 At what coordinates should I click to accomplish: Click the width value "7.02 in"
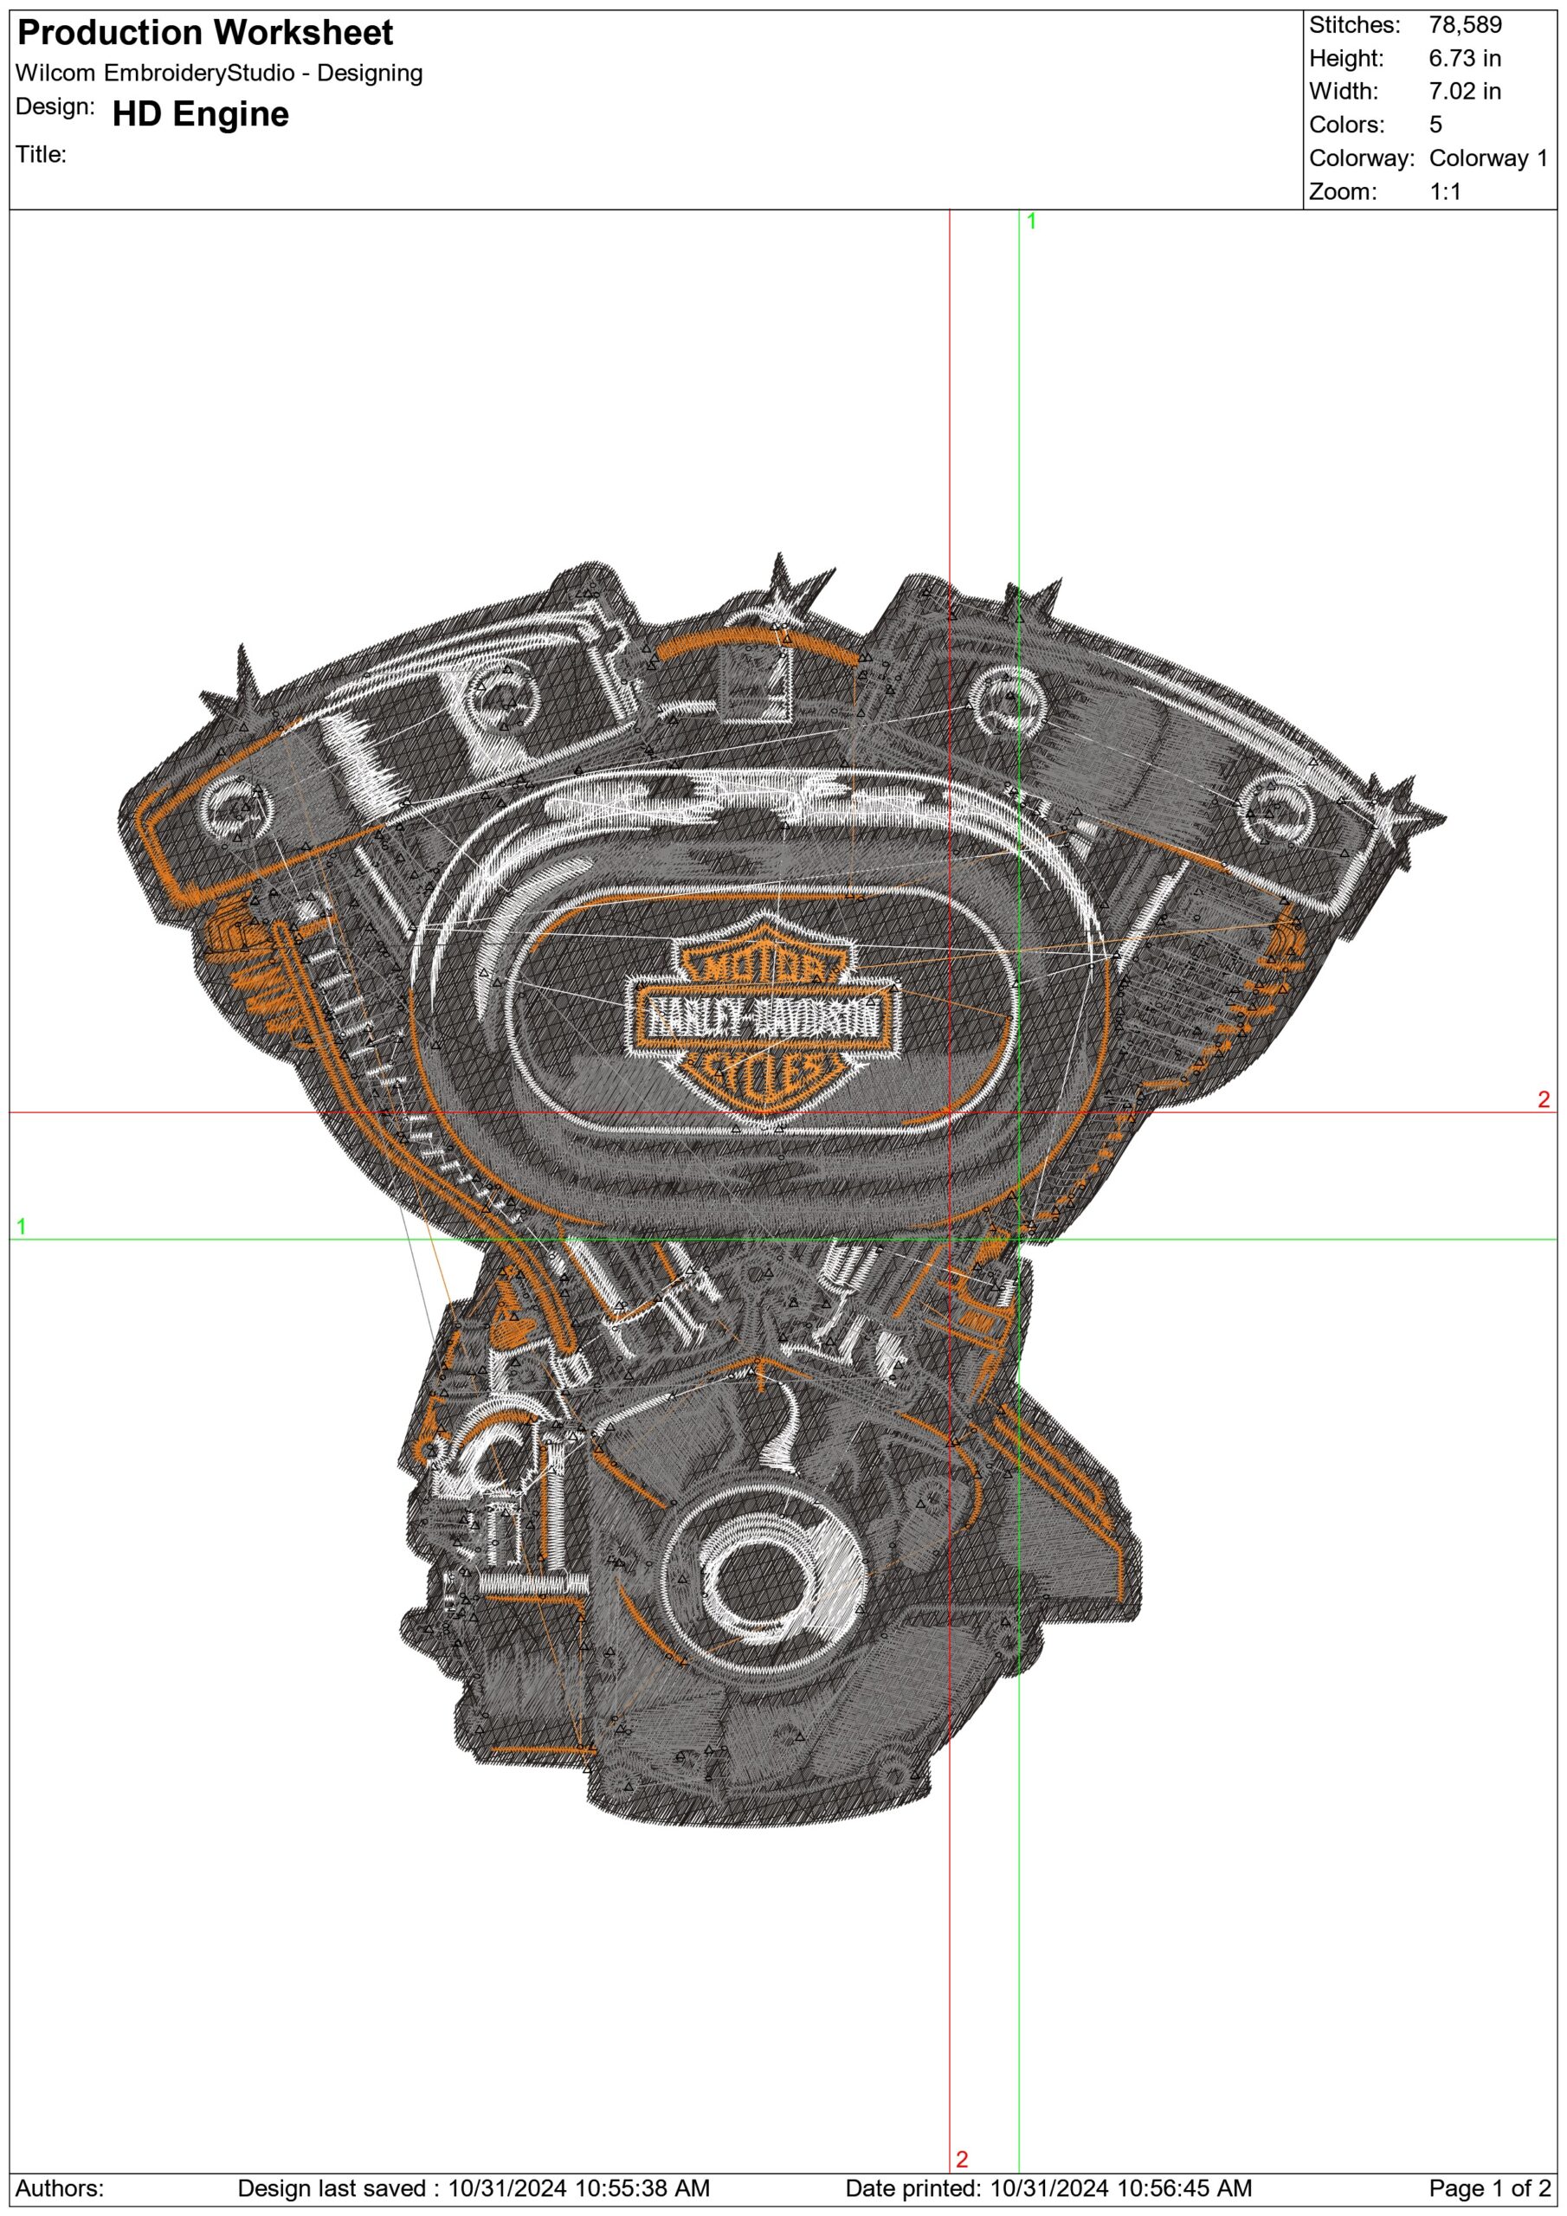(1465, 92)
